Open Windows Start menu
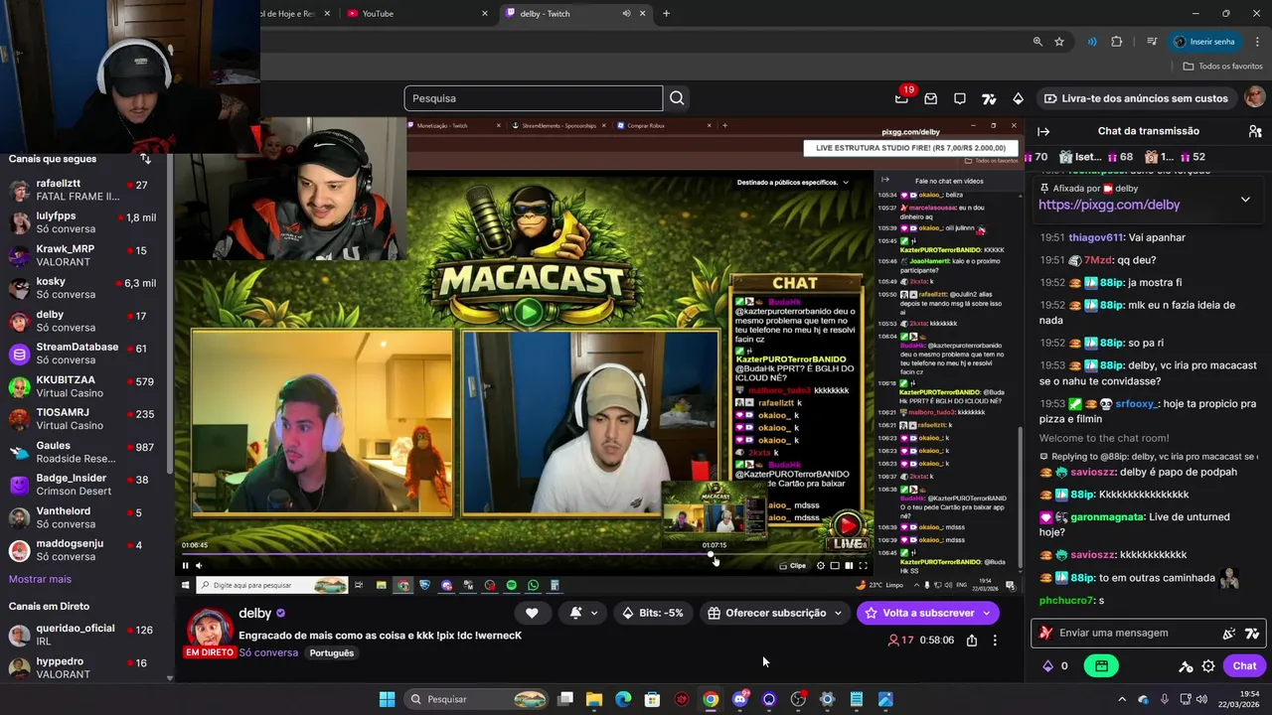Screen dimensions: 1272x715 click(x=387, y=699)
